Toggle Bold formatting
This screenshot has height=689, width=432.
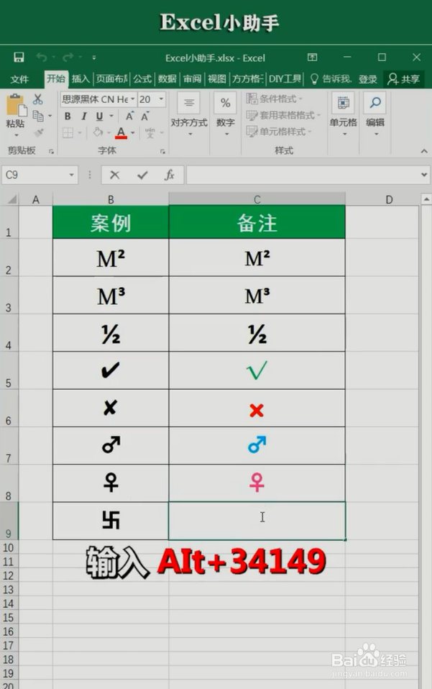(x=67, y=116)
